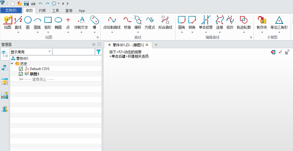Expand the 矩形 dropdown arrow

click(x=48, y=32)
